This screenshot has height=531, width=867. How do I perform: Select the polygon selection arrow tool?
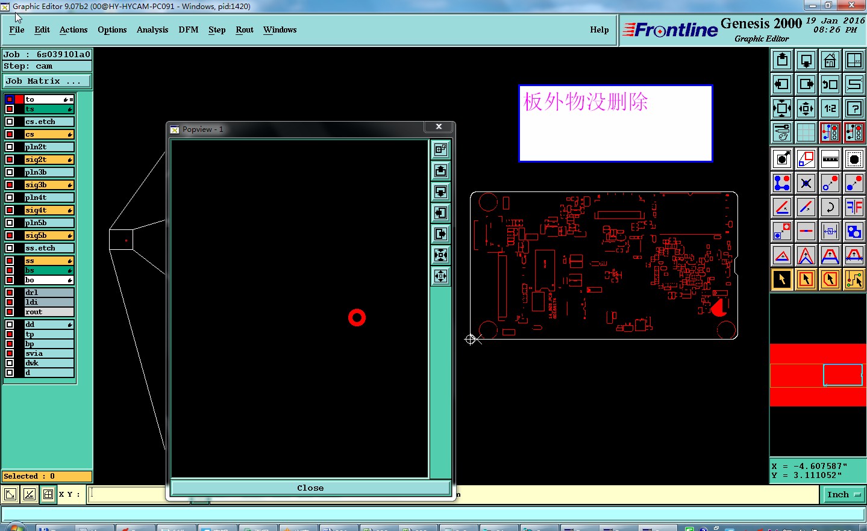(830, 279)
